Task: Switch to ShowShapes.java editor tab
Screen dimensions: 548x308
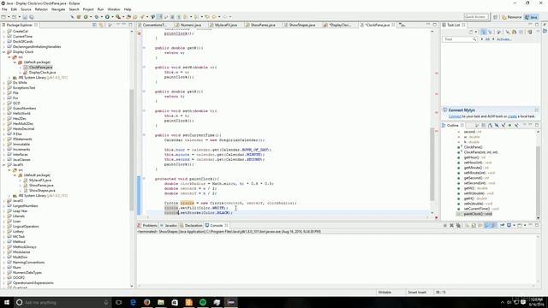Action: [x=301, y=25]
